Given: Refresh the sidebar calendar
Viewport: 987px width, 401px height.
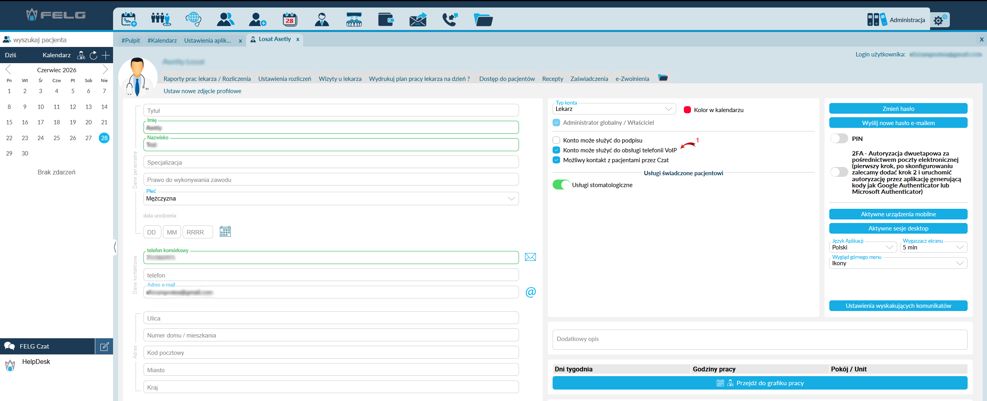Looking at the screenshot, I should click(x=93, y=55).
